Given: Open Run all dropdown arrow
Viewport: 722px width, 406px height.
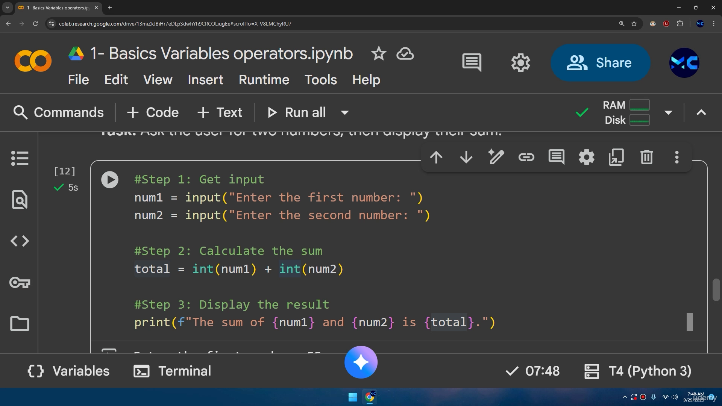Looking at the screenshot, I should coord(344,112).
